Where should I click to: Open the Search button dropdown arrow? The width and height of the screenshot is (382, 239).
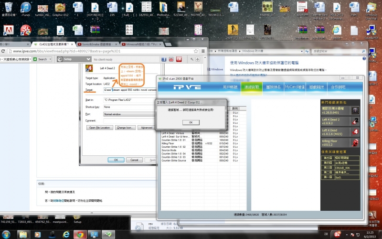(50, 59)
